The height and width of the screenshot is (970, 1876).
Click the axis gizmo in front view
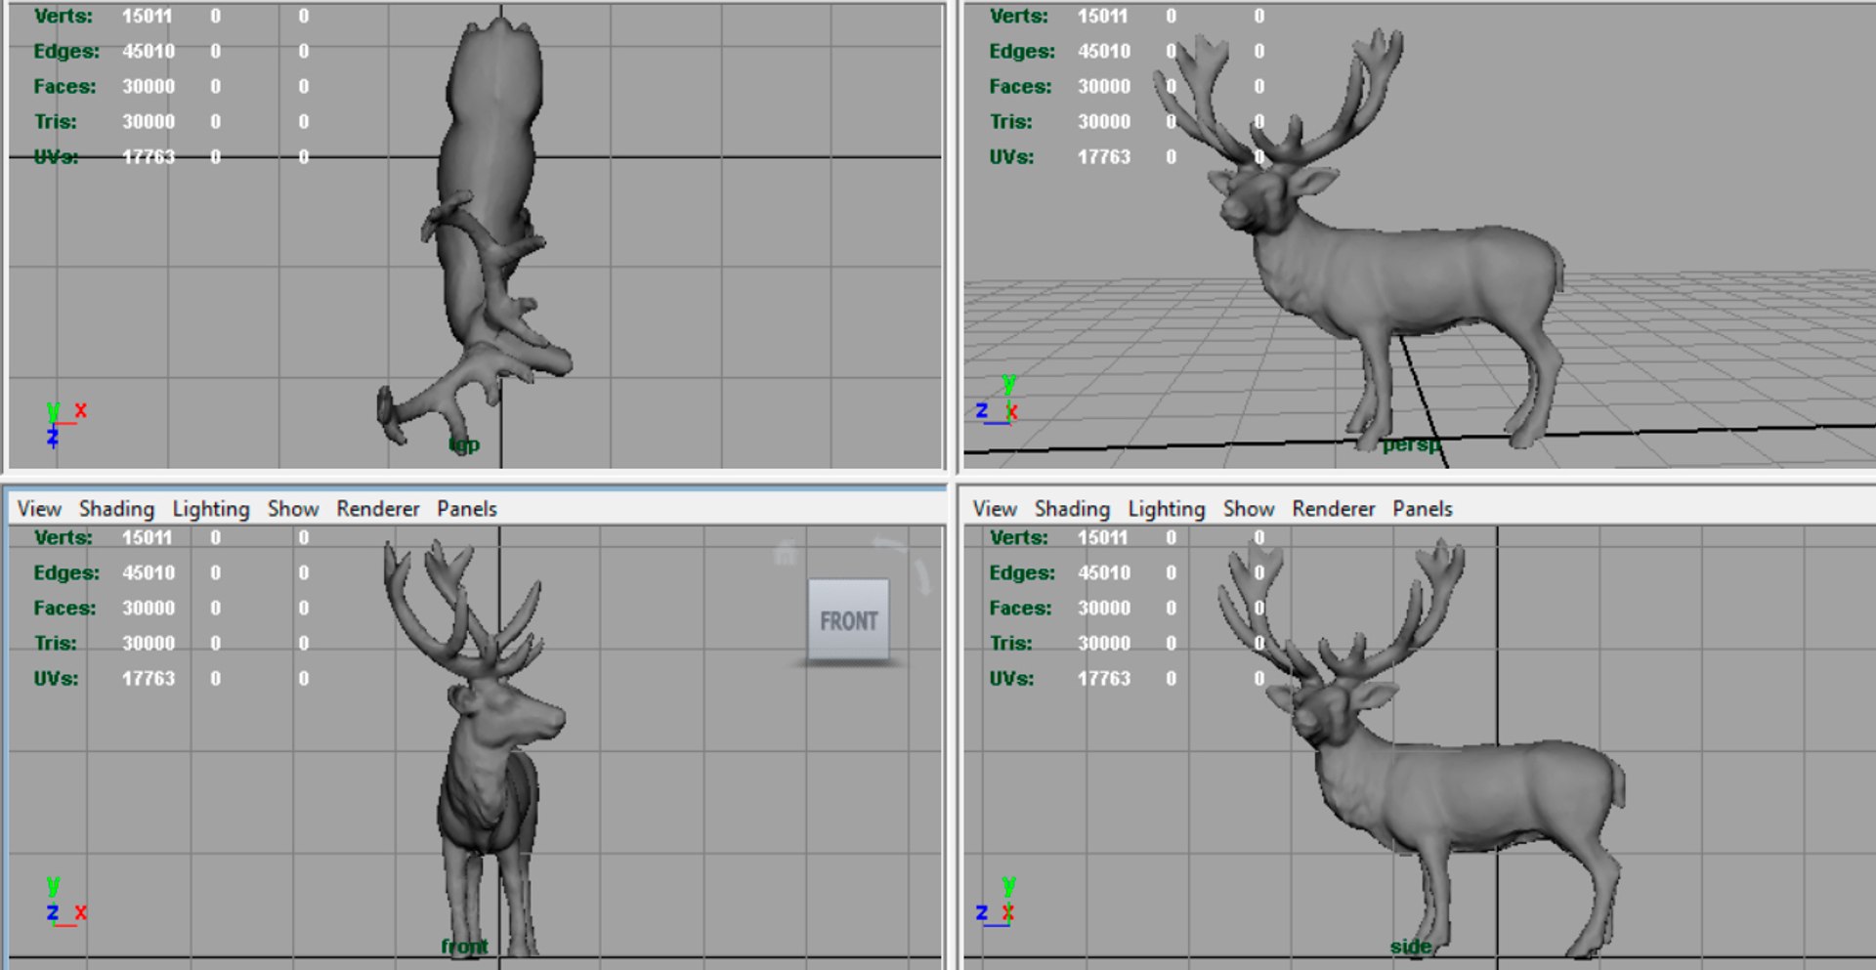65,903
